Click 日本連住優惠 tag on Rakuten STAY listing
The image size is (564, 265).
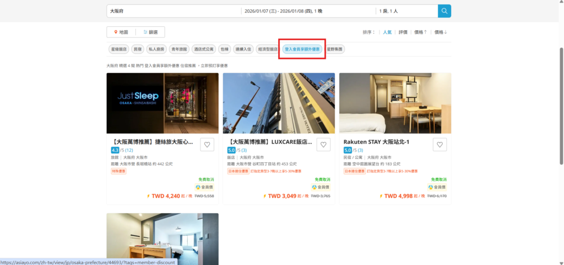click(354, 172)
